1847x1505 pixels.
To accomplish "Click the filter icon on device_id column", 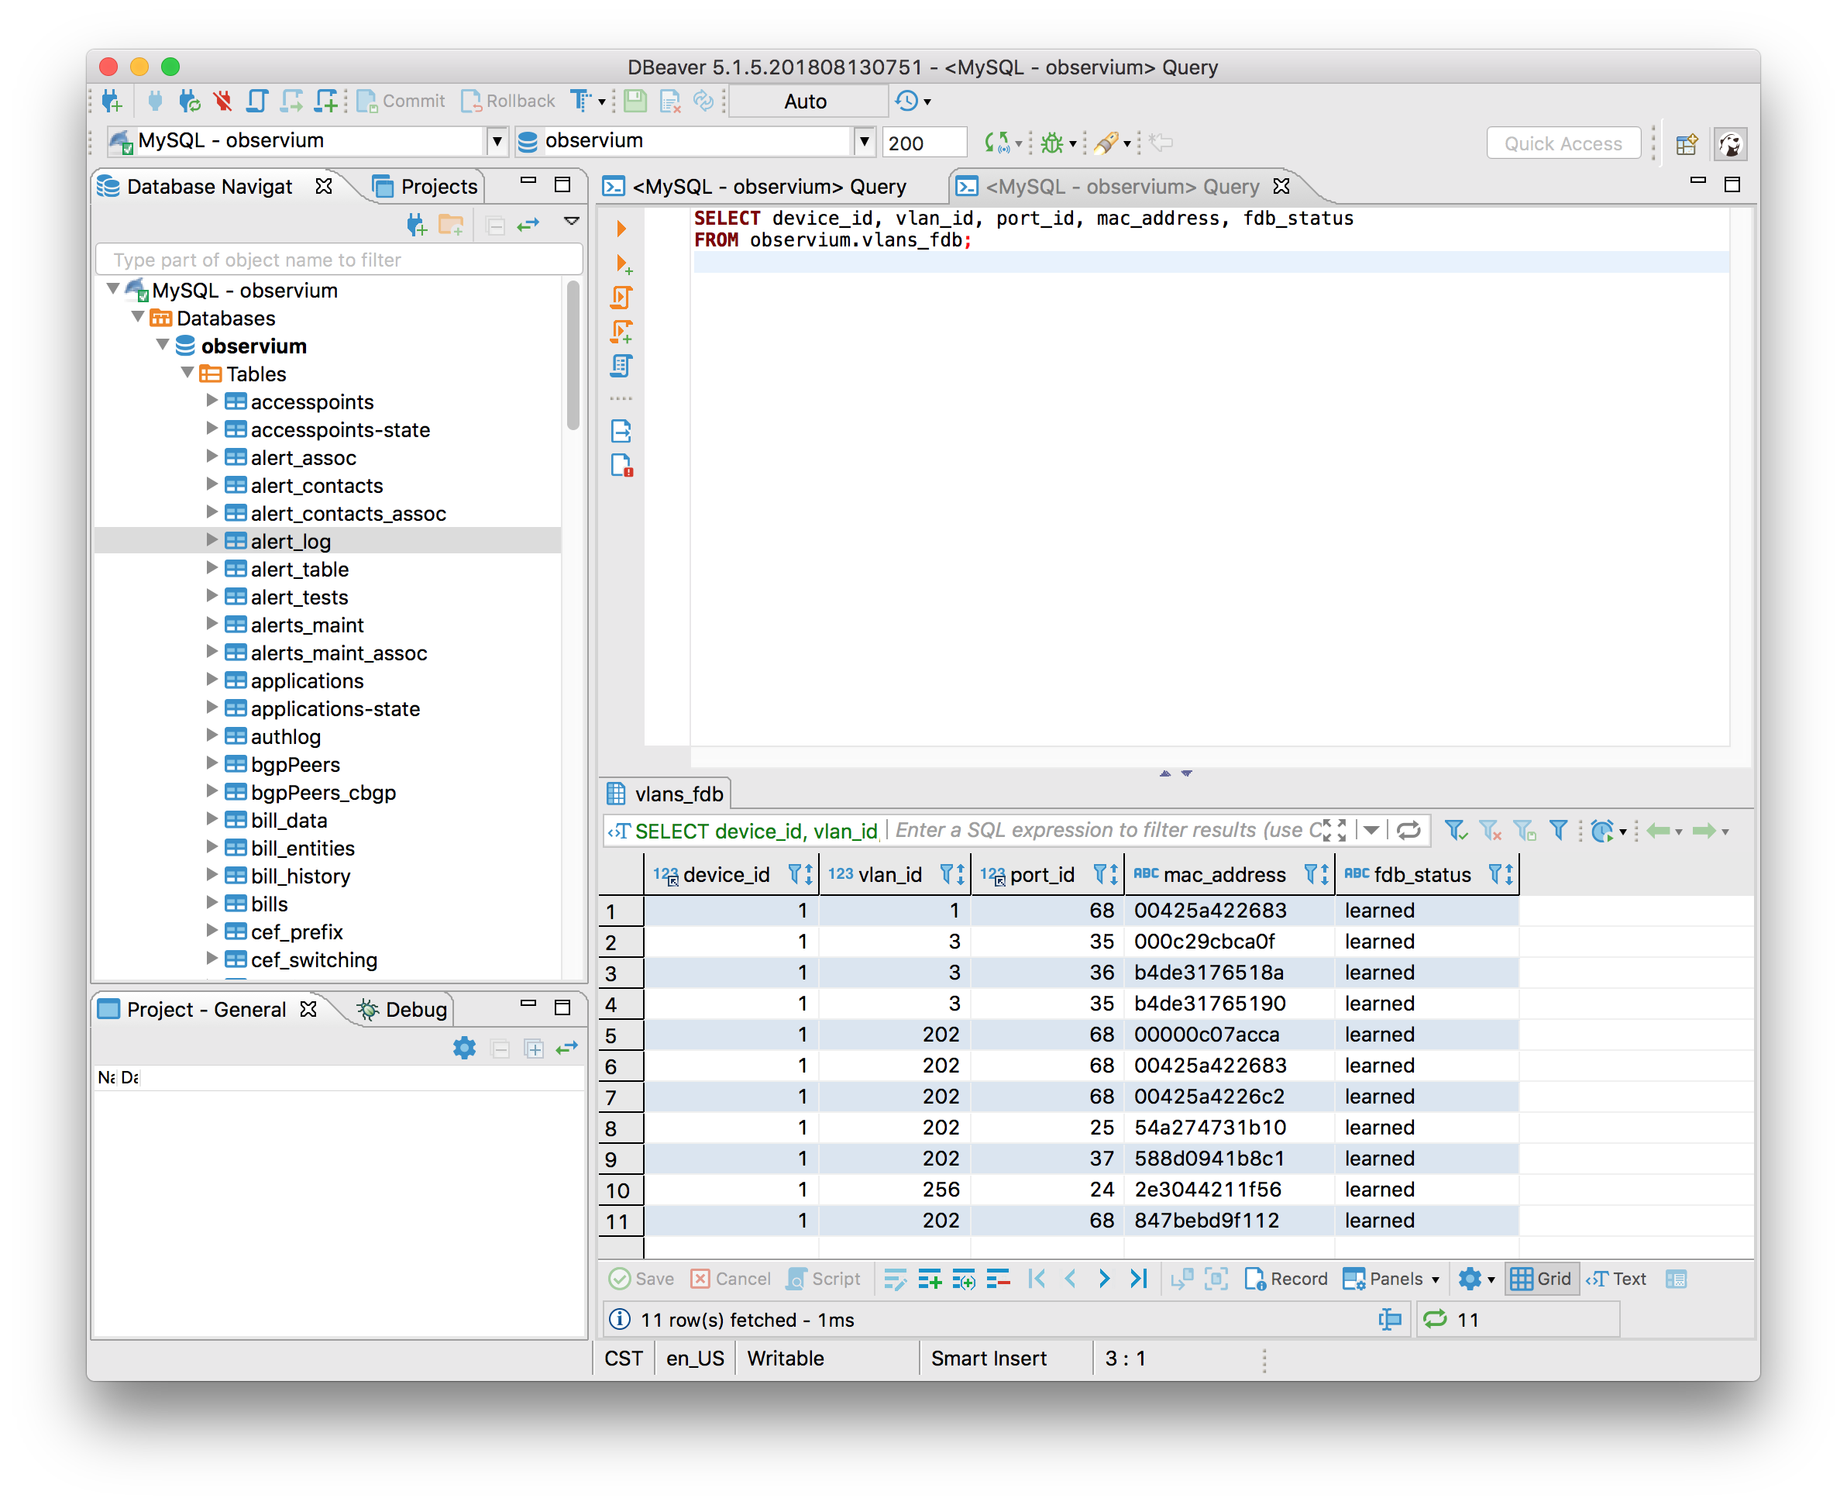I will (x=795, y=874).
